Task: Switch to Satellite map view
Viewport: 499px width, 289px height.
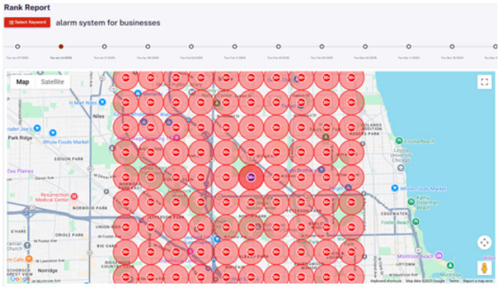Action: coord(53,82)
